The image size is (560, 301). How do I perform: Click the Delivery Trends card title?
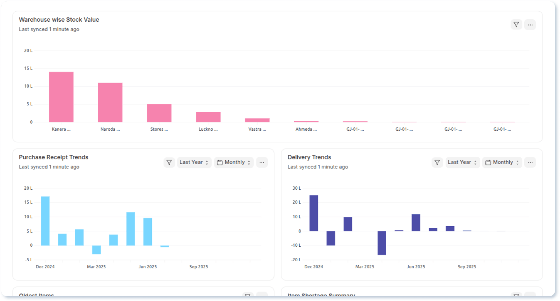click(309, 157)
